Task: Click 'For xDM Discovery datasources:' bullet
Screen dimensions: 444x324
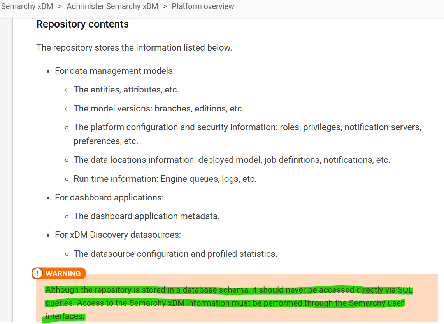Action: pos(118,235)
